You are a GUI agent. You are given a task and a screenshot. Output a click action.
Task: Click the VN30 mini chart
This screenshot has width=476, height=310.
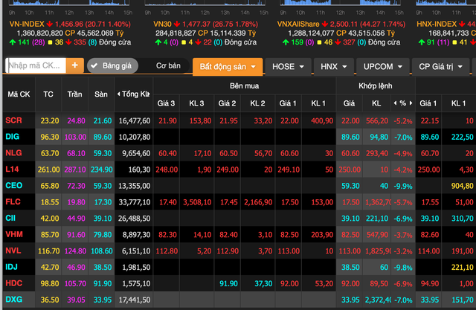[205, 3]
